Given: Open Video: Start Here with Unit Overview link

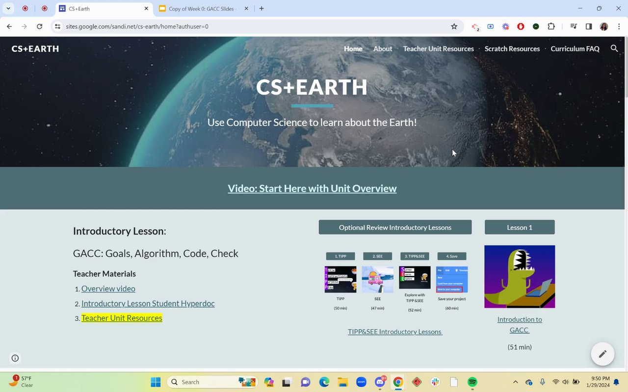Looking at the screenshot, I should tap(312, 188).
